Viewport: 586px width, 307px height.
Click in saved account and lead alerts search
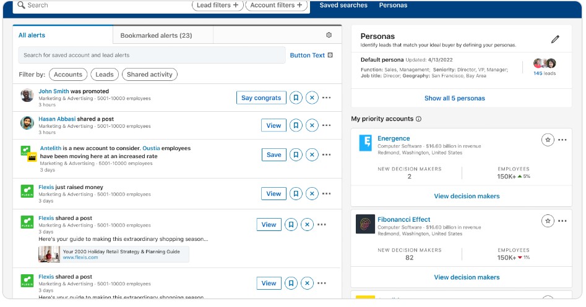pos(152,55)
